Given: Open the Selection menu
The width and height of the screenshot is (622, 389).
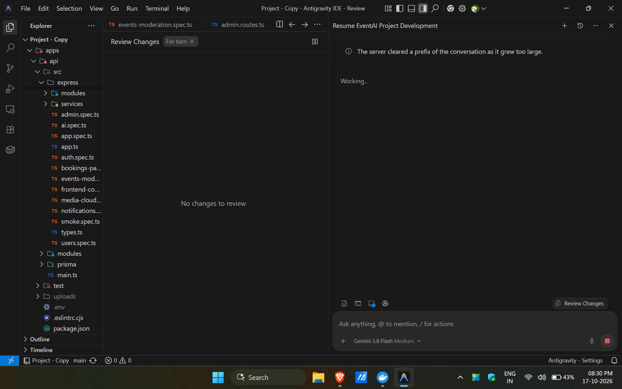Looking at the screenshot, I should [69, 8].
